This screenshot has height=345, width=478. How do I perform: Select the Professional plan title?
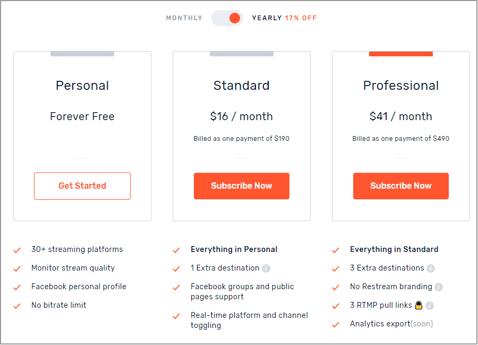tap(401, 86)
